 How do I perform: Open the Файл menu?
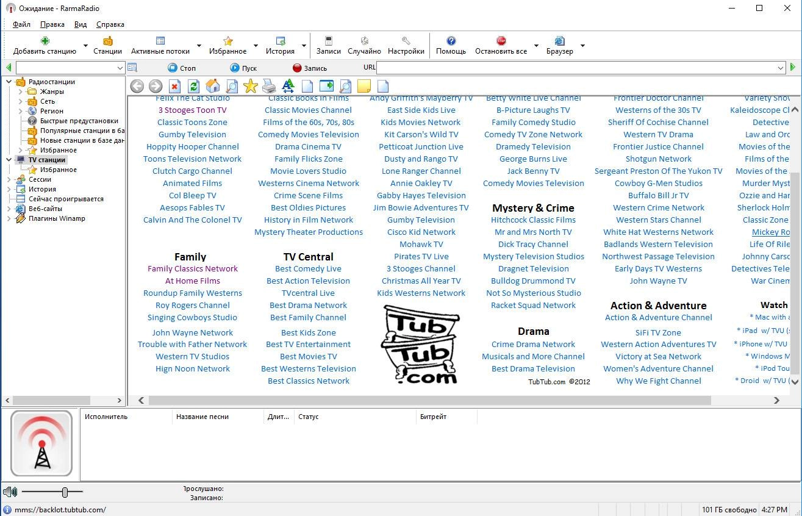(x=21, y=24)
